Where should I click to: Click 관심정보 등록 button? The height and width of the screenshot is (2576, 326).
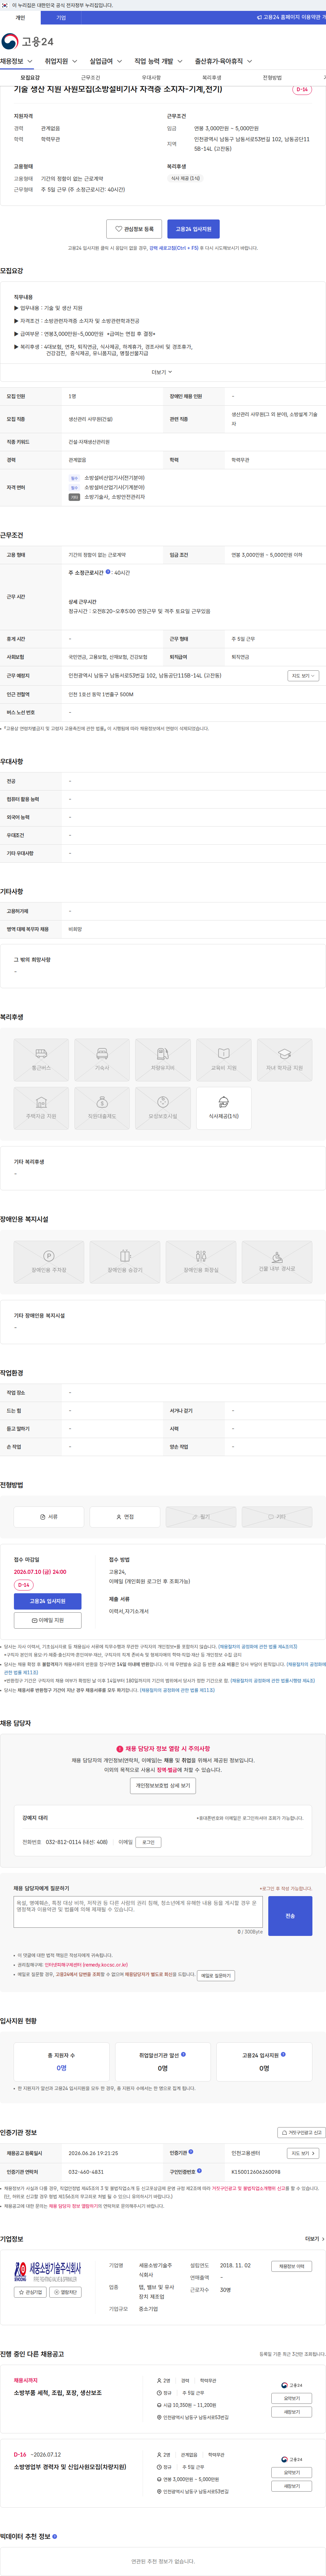[x=133, y=229]
